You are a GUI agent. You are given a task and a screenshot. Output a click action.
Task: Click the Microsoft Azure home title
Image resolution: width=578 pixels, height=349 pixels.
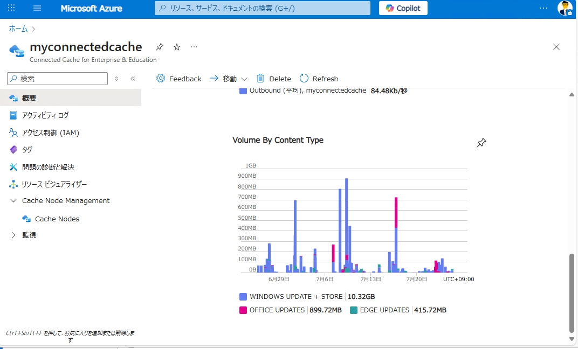[91, 8]
